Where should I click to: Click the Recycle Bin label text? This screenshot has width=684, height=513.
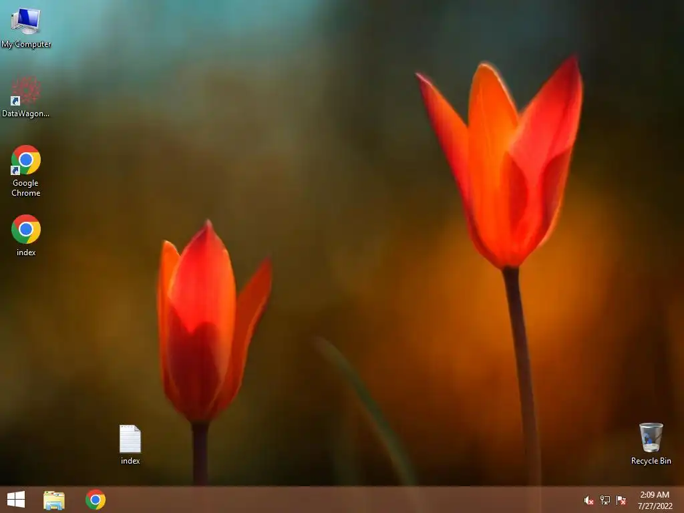click(x=651, y=461)
